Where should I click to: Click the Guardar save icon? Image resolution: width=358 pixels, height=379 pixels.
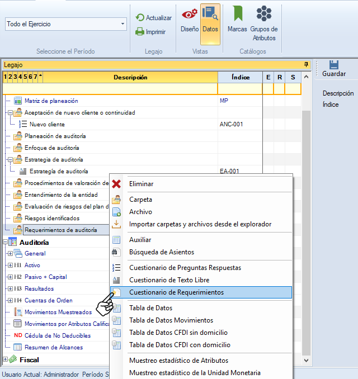point(334,64)
